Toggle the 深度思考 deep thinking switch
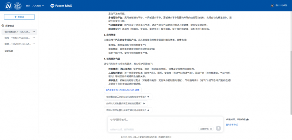Screen dimensions: 292x140 206,129
